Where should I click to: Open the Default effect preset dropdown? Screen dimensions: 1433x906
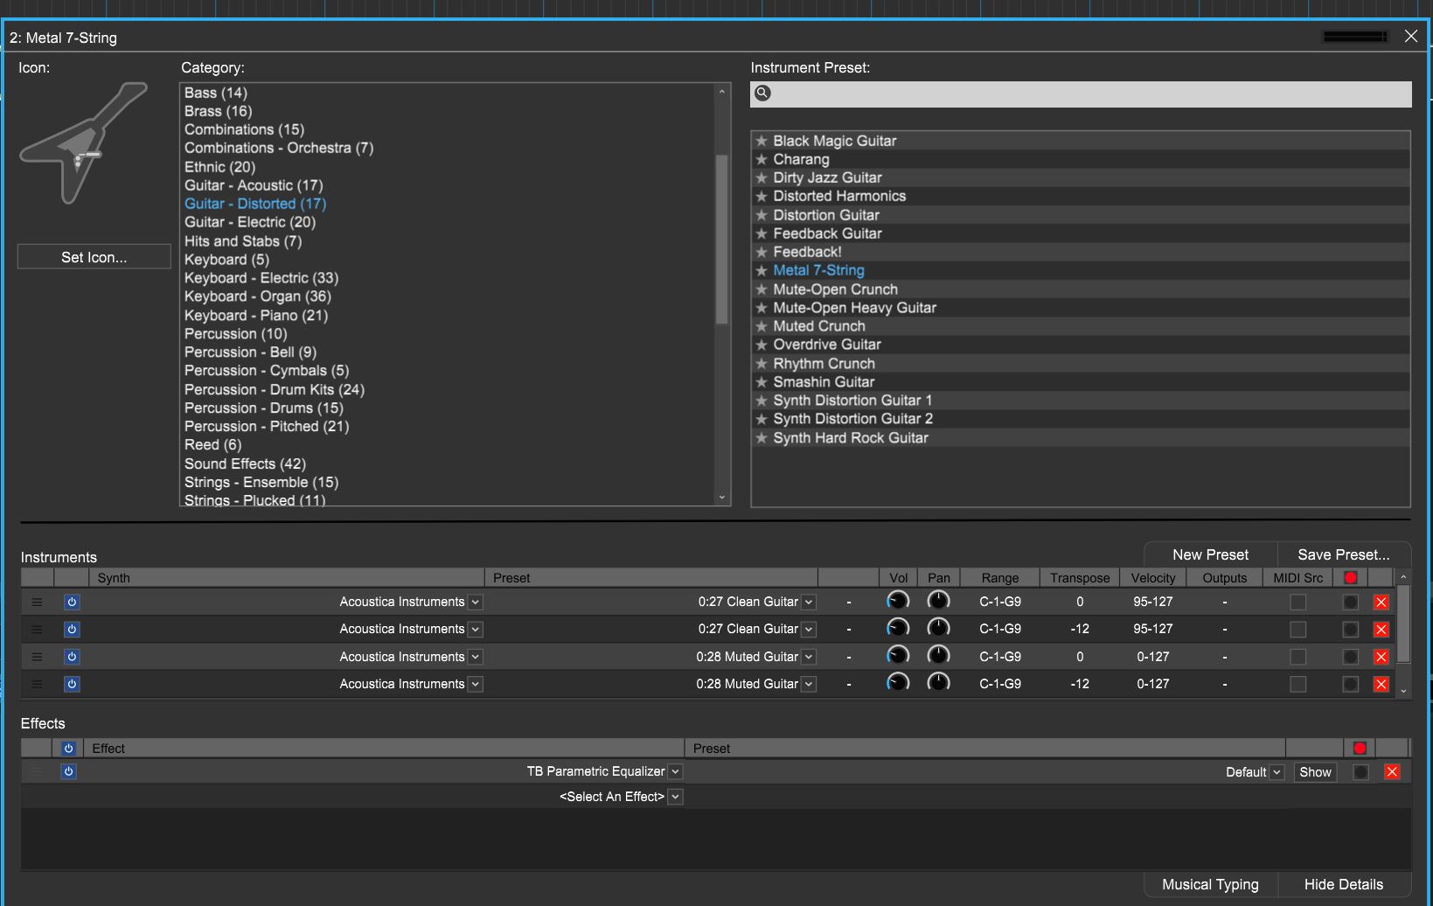pyautogui.click(x=1277, y=772)
